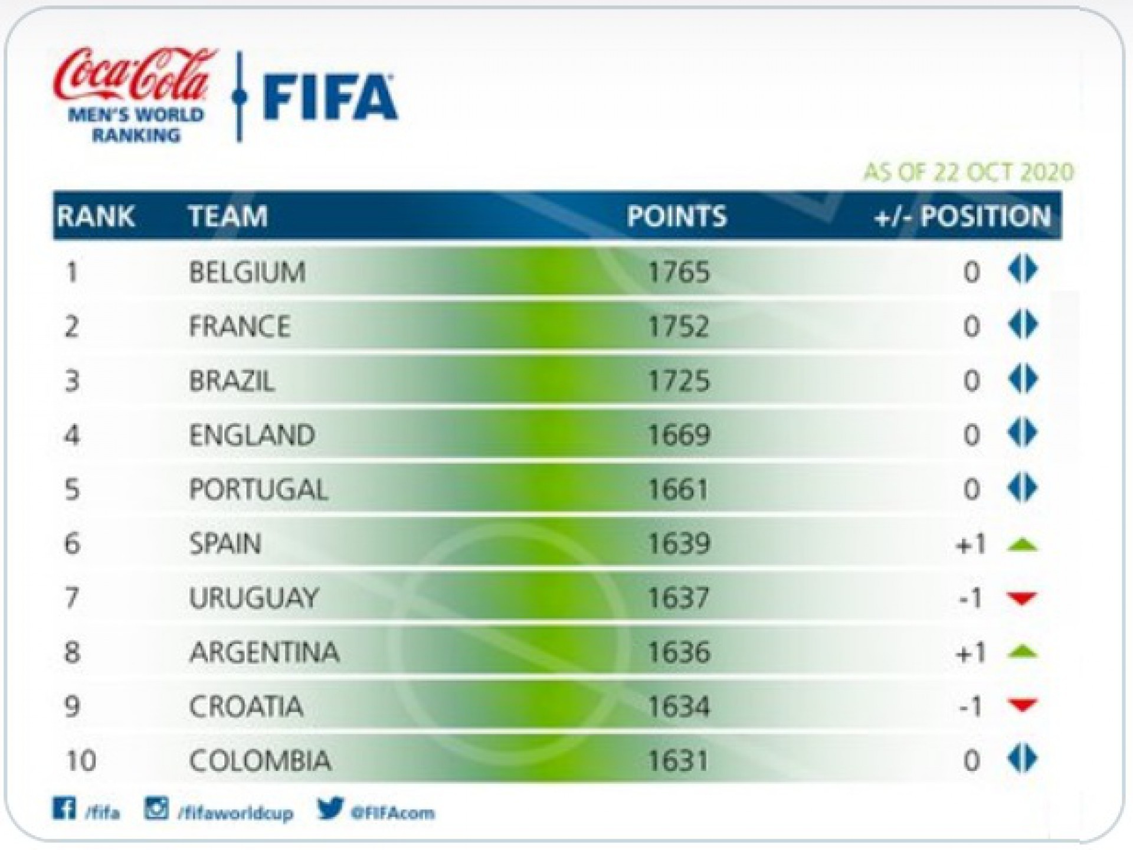
Task: Click the TEAM column header
Action: click(228, 216)
